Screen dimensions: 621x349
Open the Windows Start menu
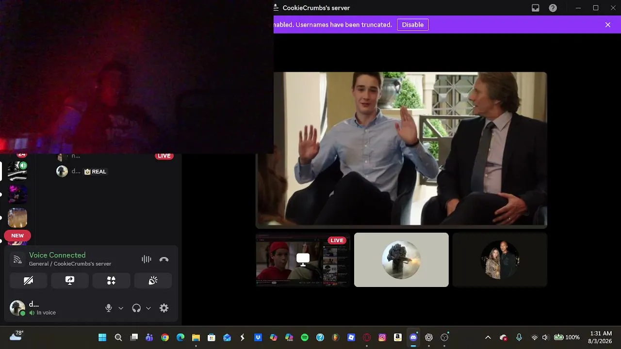(x=102, y=337)
